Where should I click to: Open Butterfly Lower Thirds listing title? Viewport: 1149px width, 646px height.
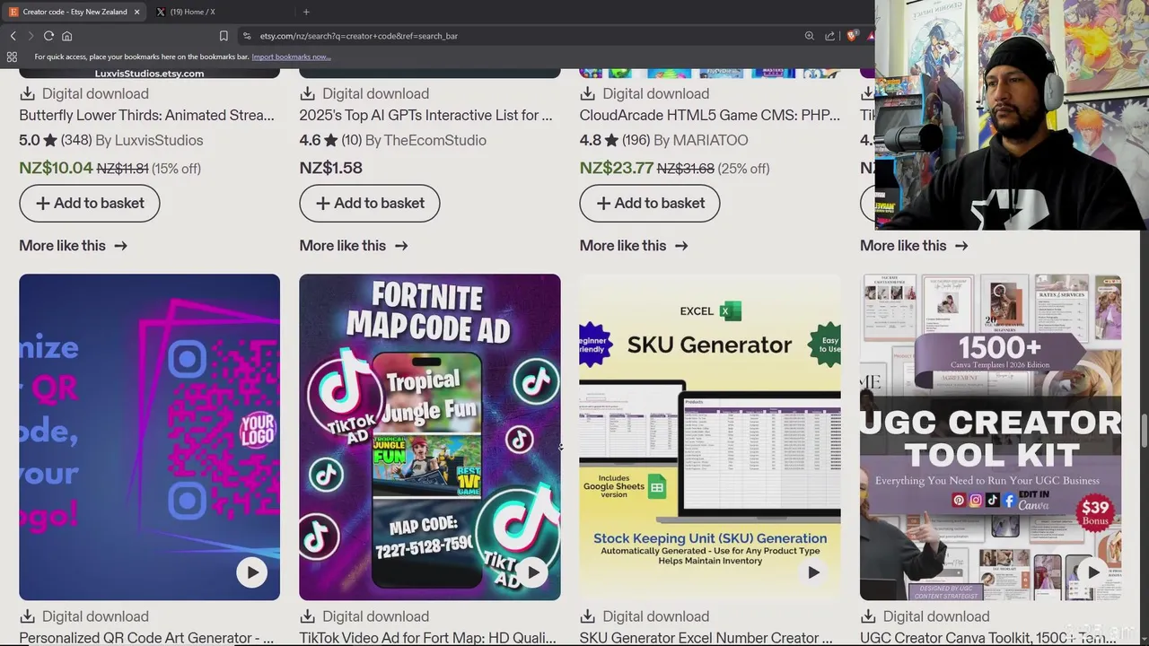tap(146, 115)
